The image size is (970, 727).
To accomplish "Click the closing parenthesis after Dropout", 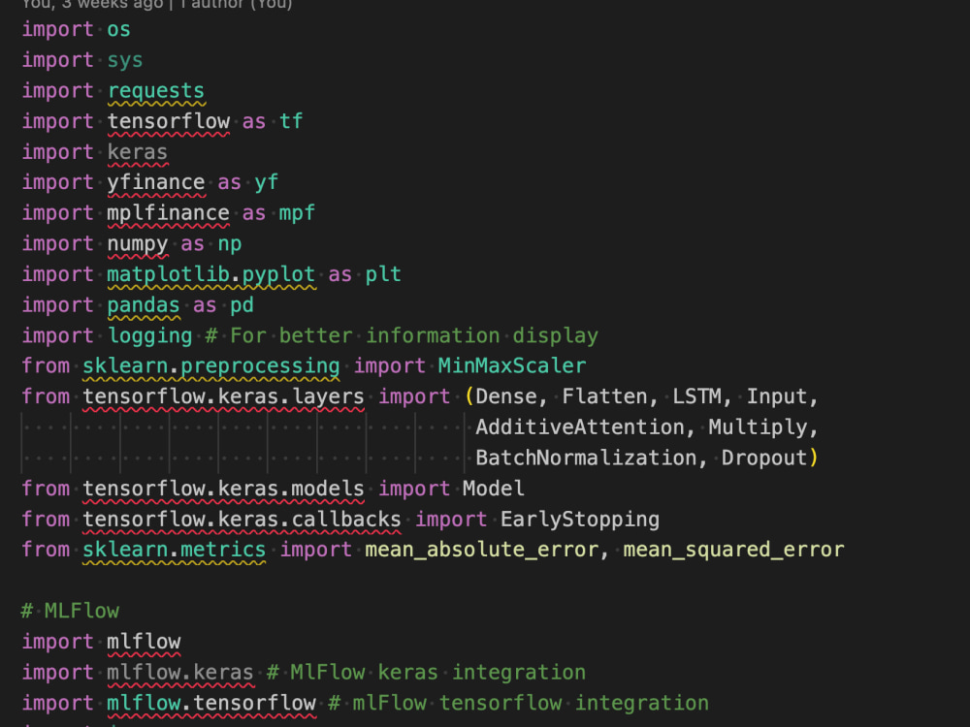I will [x=814, y=458].
